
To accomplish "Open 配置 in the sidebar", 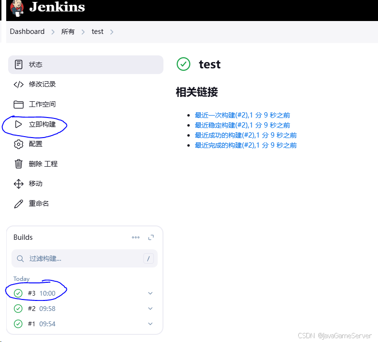I will point(35,144).
